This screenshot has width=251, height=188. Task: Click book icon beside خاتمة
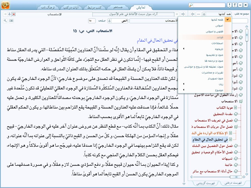click(x=236, y=165)
